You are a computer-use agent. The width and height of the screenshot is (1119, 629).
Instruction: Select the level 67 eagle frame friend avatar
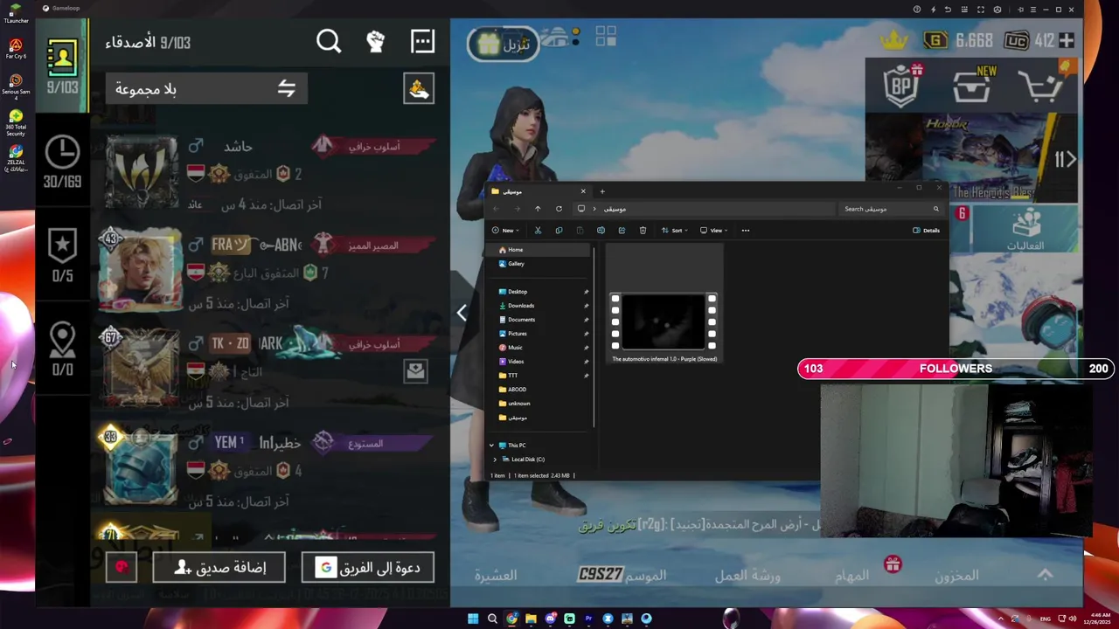pyautogui.click(x=141, y=369)
